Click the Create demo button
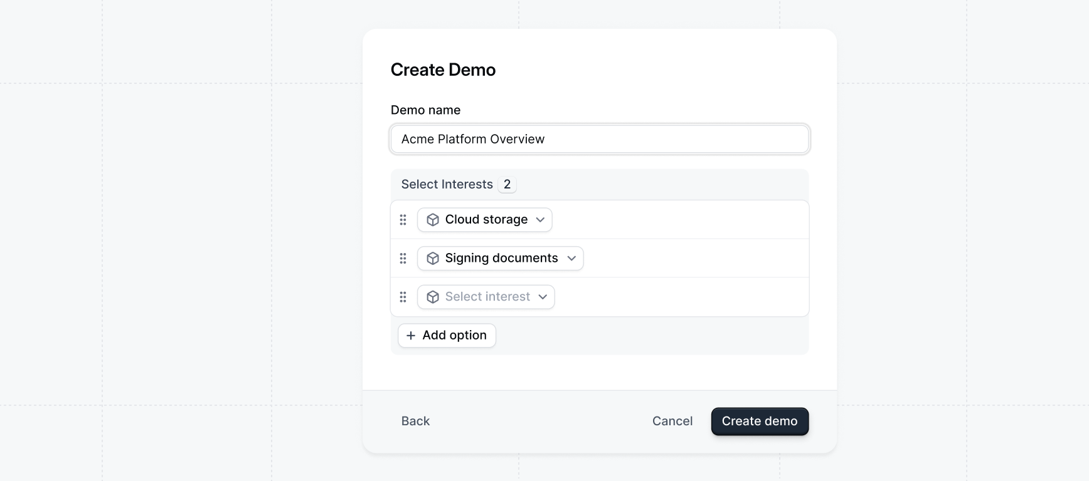 760,422
